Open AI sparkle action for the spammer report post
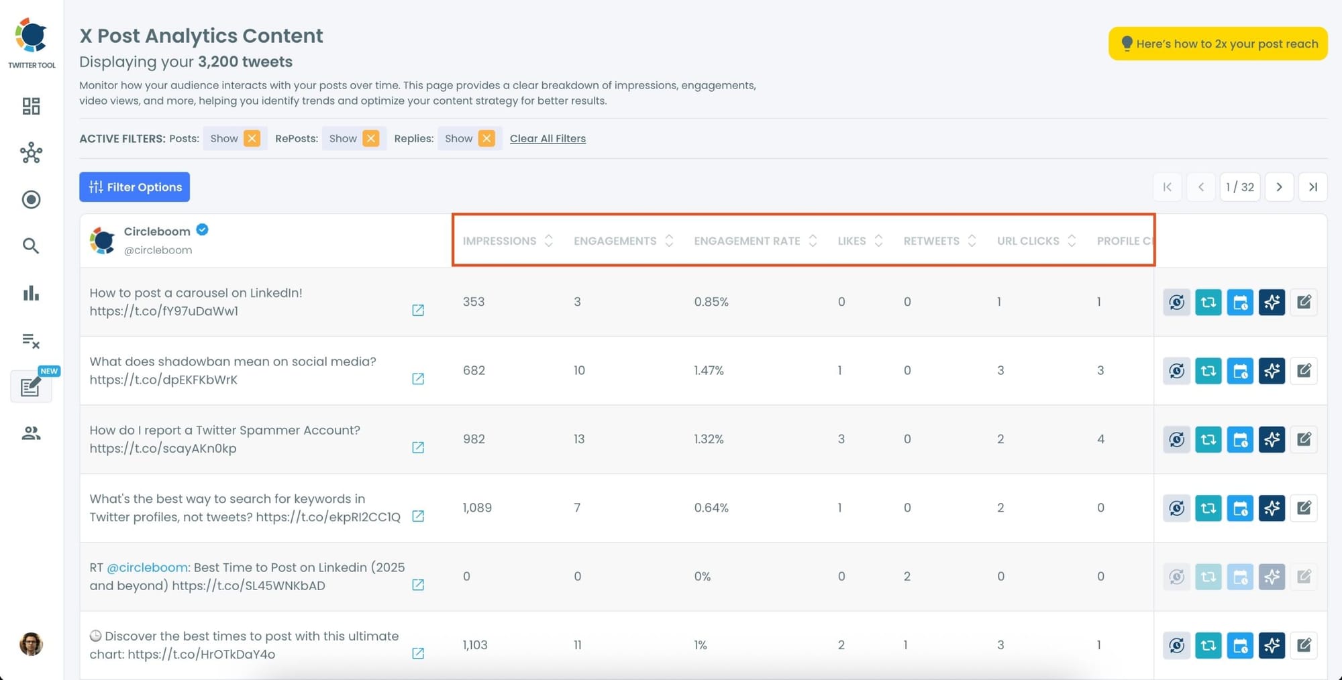Viewport: 1342px width, 680px height. click(1272, 439)
